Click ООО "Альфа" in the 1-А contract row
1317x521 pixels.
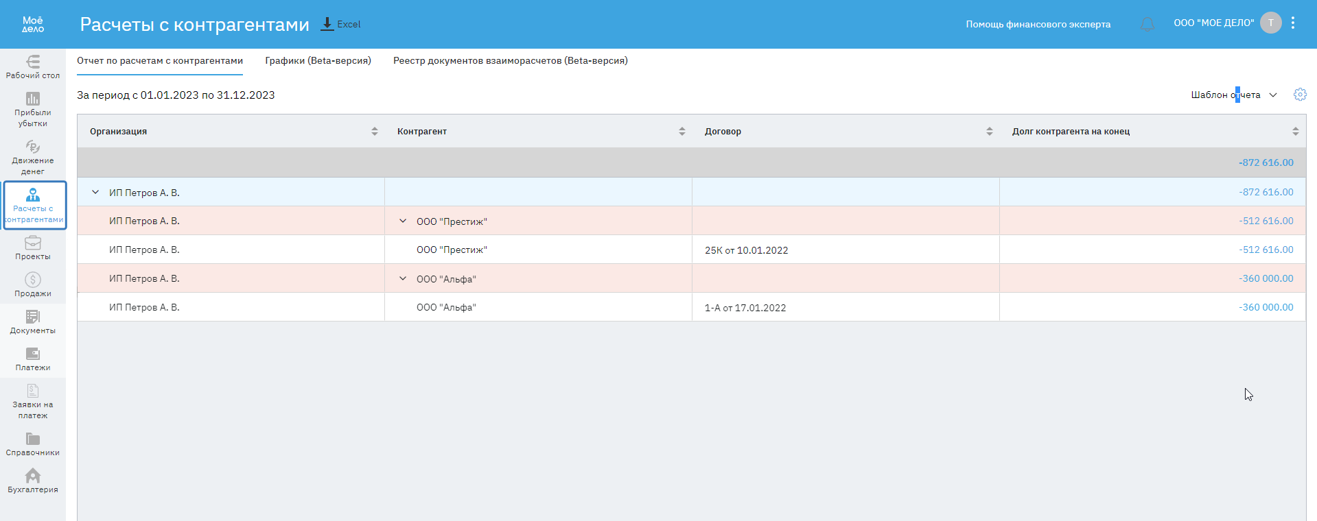(446, 308)
